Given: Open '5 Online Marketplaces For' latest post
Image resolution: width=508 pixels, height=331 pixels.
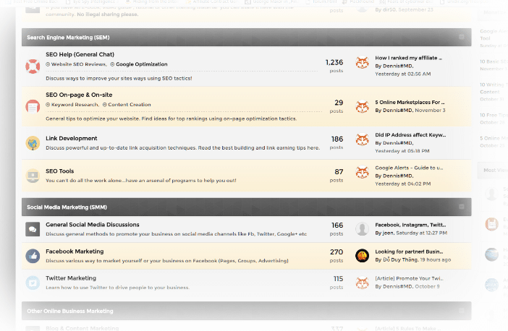Looking at the screenshot, I should pos(410,102).
